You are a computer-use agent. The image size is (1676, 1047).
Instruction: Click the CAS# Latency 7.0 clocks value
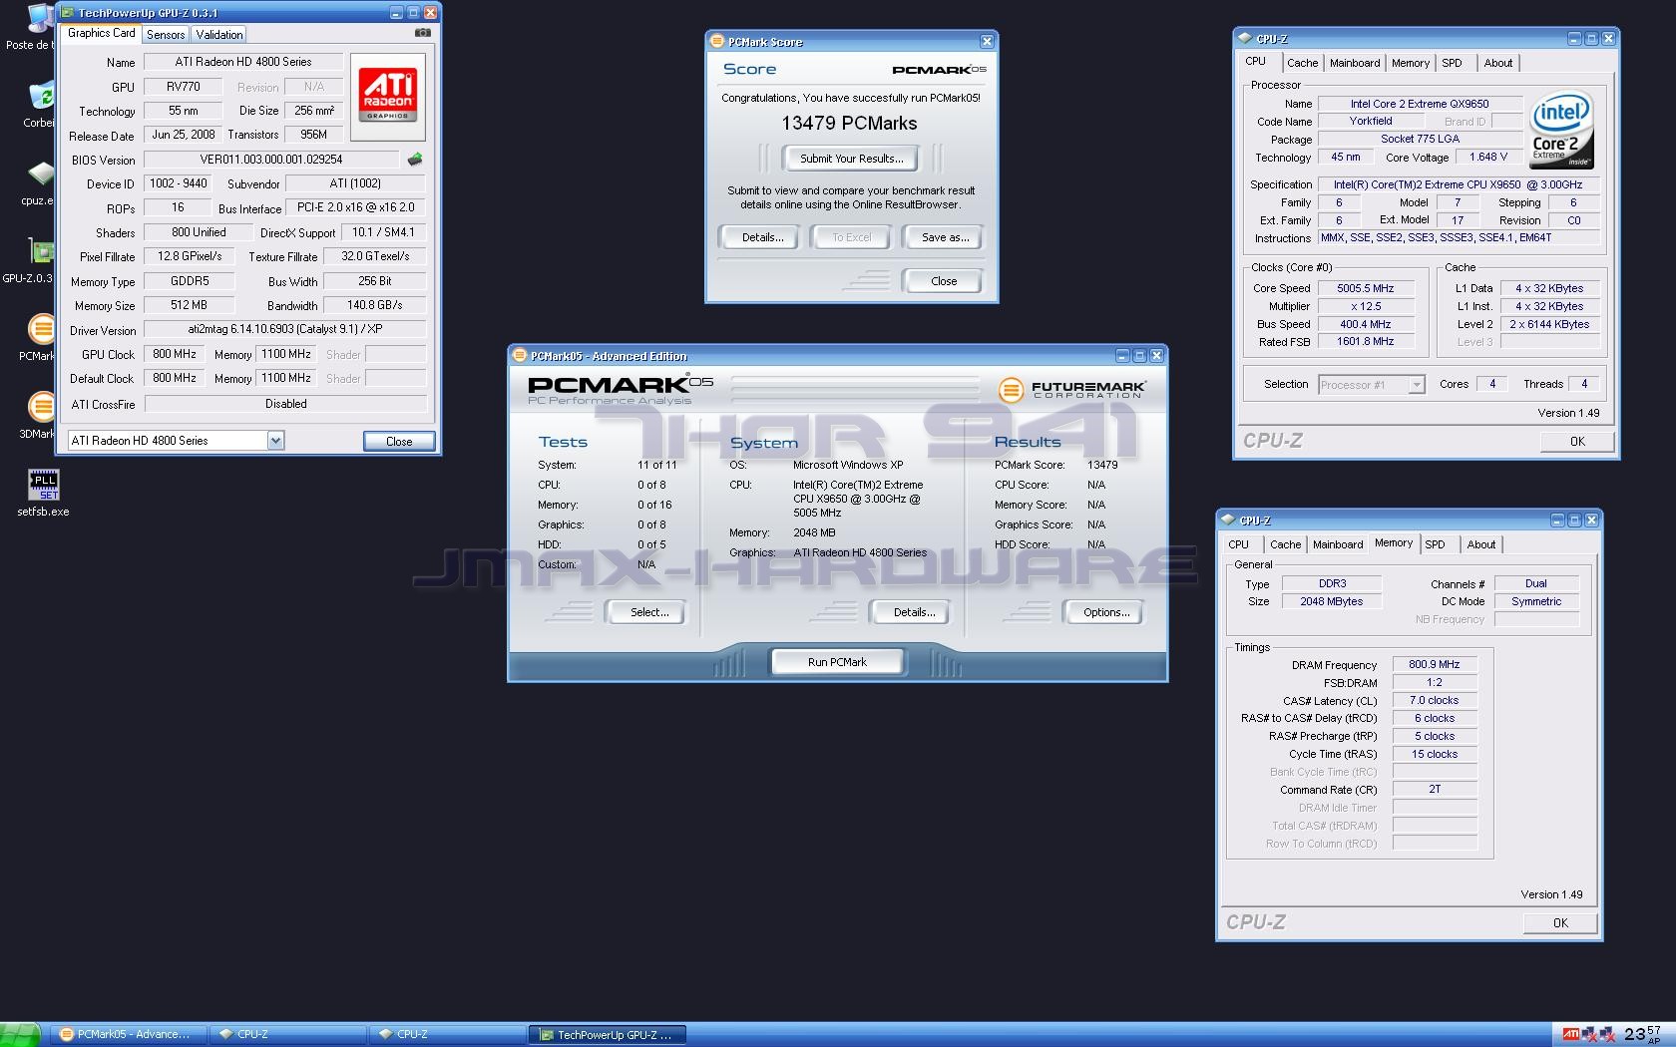point(1434,700)
